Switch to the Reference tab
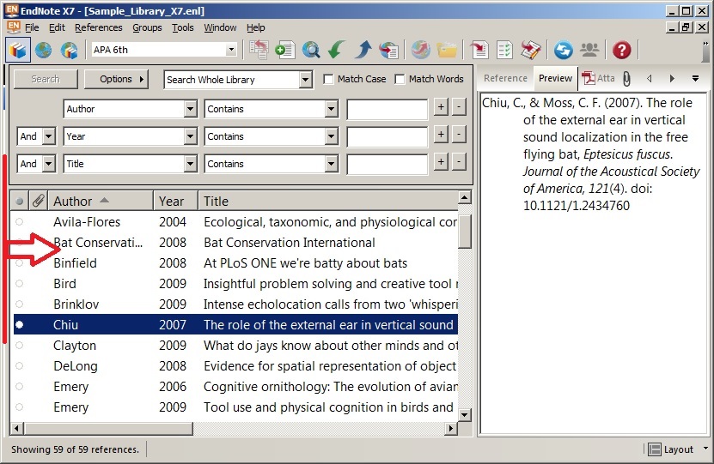714x464 pixels. click(x=505, y=78)
